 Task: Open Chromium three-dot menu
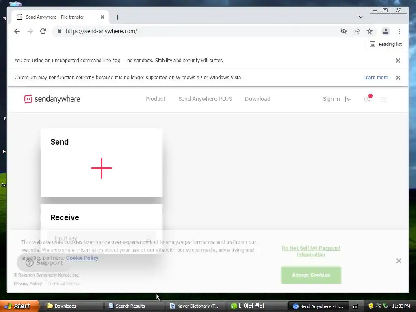pyautogui.click(x=399, y=31)
